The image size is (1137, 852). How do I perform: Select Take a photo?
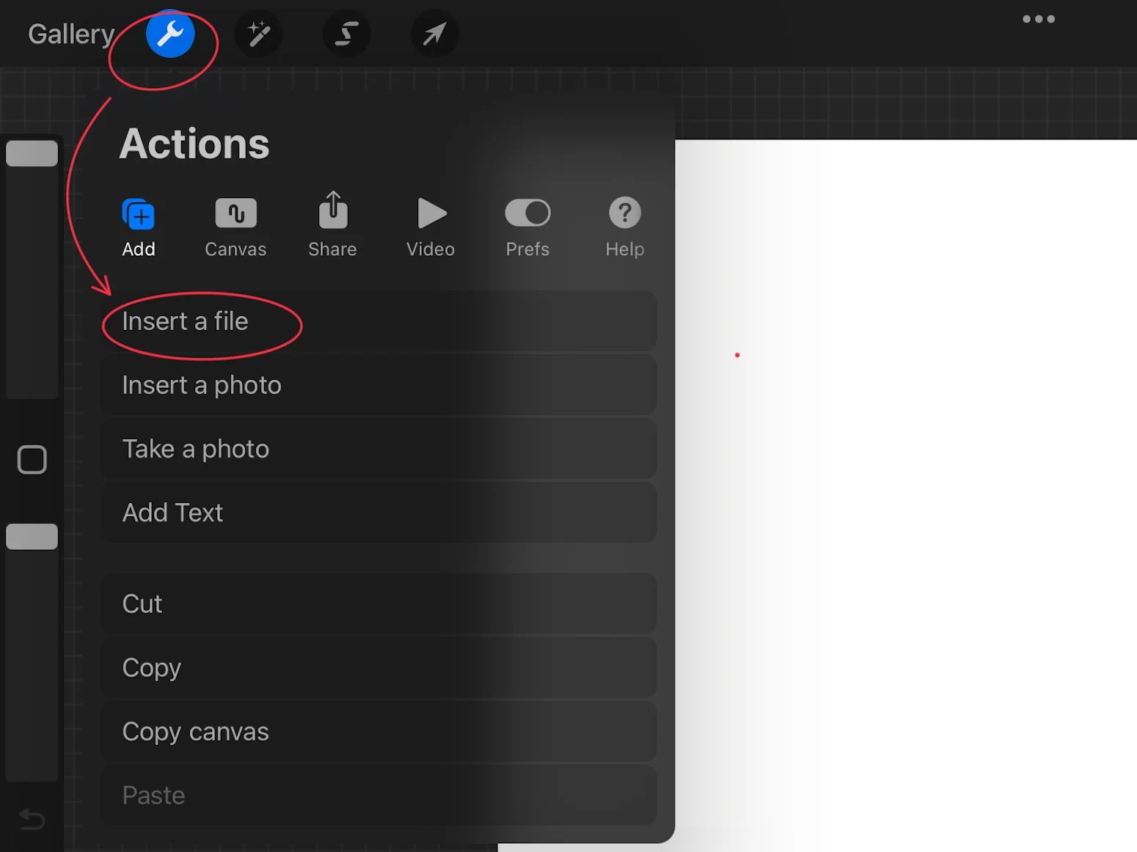coord(379,449)
